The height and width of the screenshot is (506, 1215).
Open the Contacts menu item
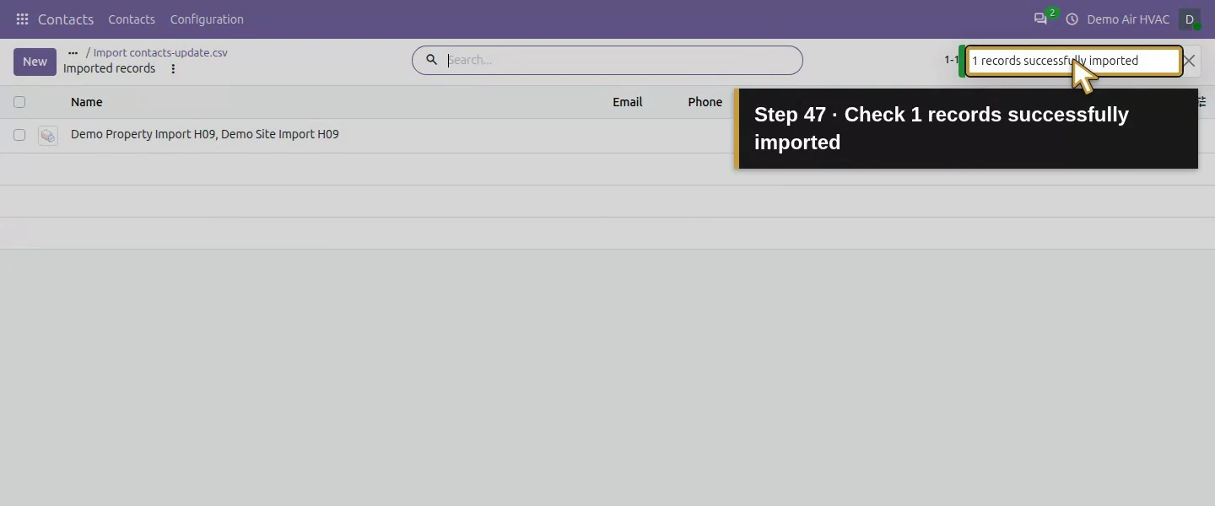[x=132, y=19]
